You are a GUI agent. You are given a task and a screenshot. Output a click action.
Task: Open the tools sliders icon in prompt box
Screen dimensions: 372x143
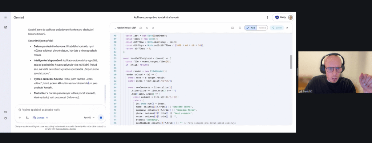27,118
